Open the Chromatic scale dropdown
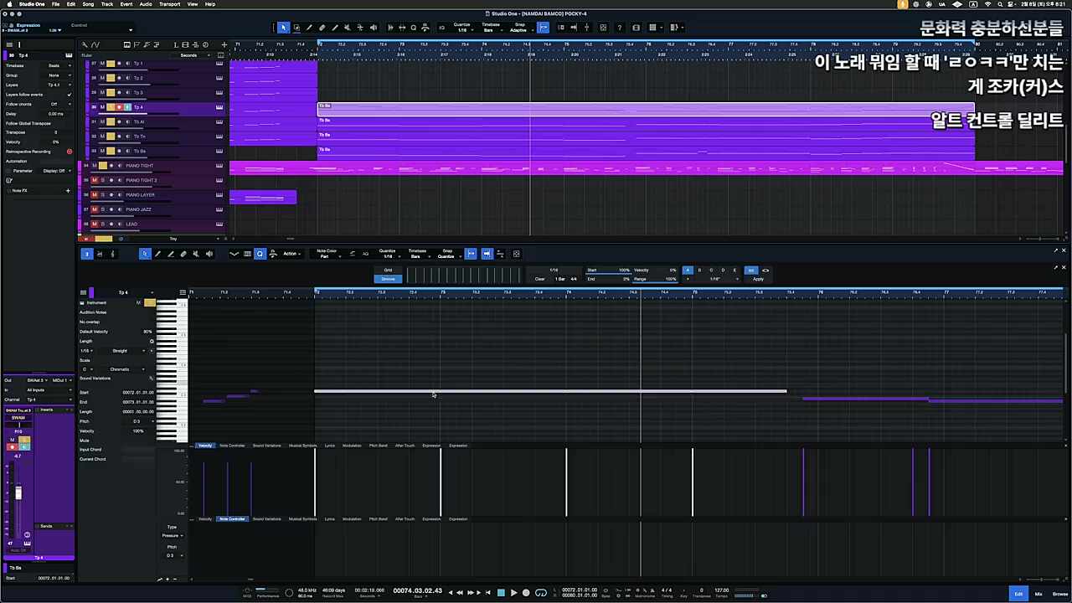Viewport: 1072px width, 603px height. (124, 369)
